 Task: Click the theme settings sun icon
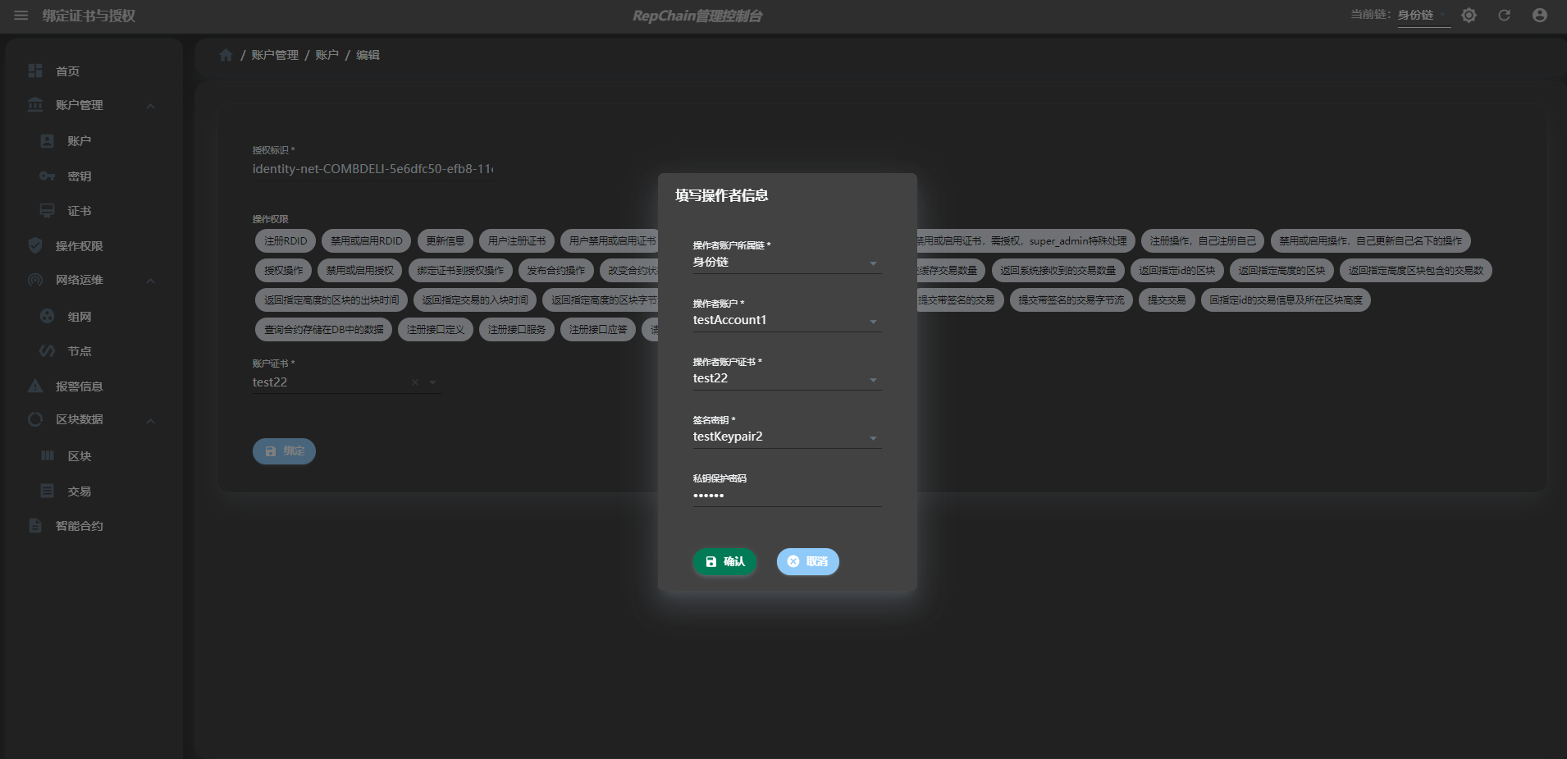point(1469,16)
